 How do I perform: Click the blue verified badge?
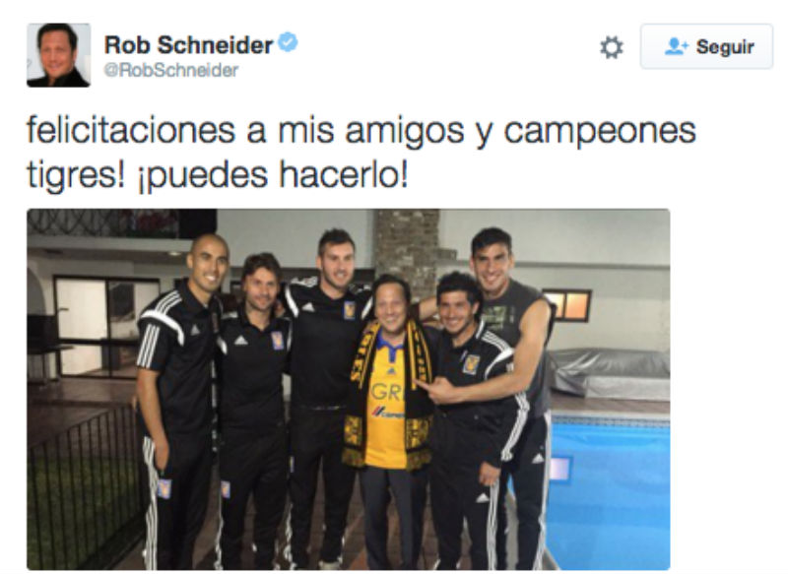[288, 42]
